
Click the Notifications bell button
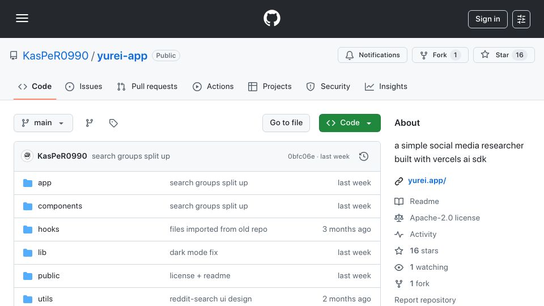(372, 55)
